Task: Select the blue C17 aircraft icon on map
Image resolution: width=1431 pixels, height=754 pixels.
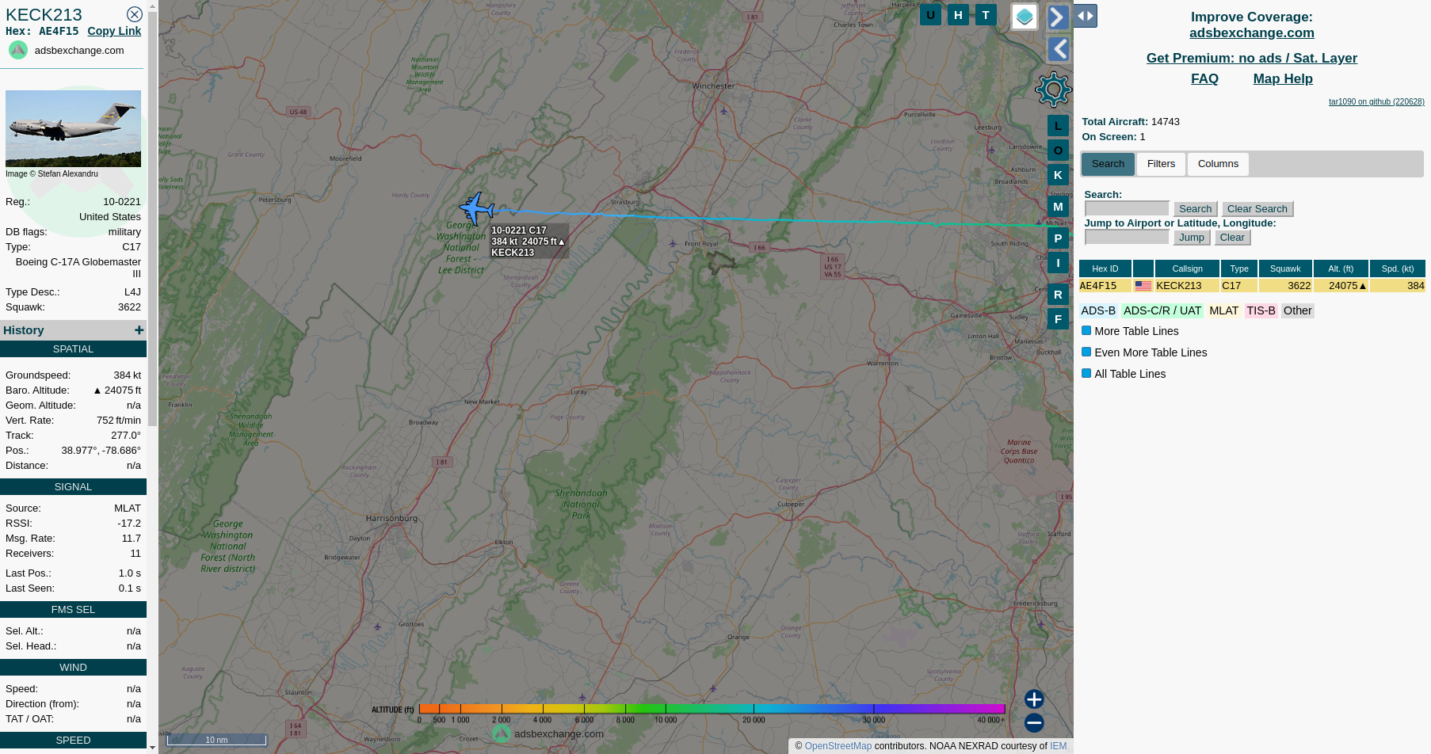Action: pos(476,208)
